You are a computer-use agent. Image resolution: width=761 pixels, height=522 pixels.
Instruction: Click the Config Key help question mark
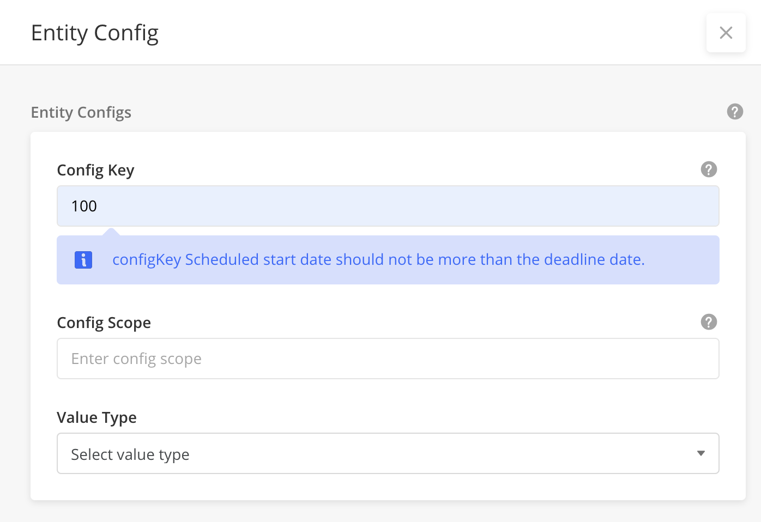(x=709, y=169)
